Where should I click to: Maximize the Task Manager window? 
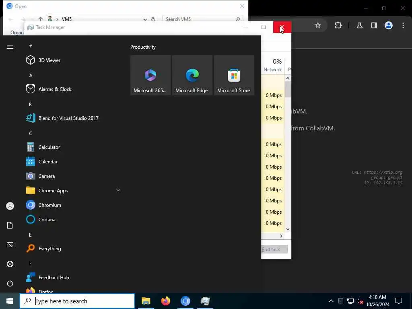[x=264, y=27]
